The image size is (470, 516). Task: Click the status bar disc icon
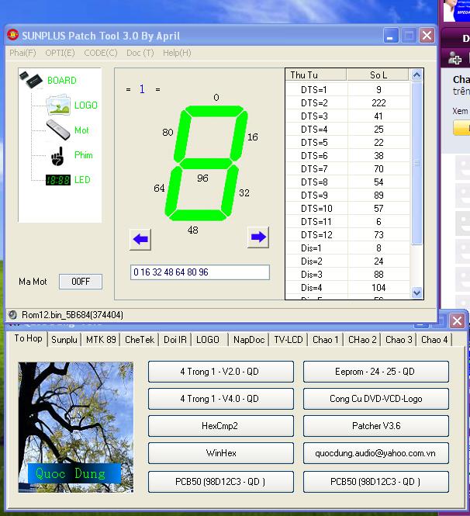(12, 315)
